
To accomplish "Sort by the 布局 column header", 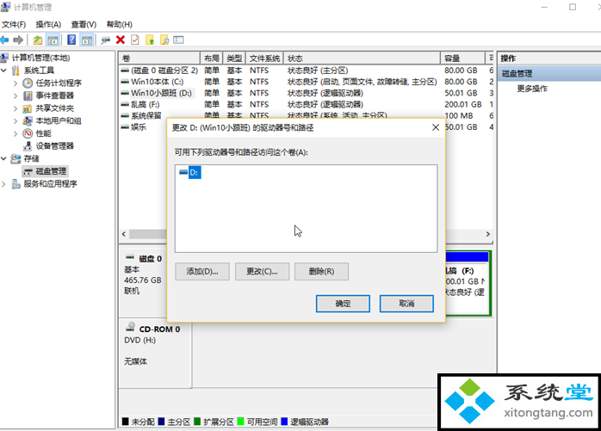I will [x=211, y=58].
